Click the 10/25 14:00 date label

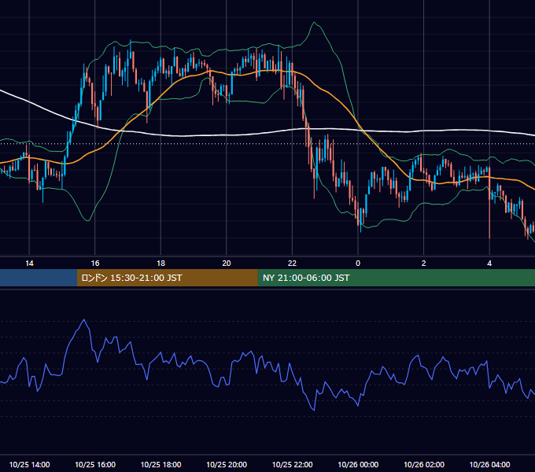click(x=29, y=464)
